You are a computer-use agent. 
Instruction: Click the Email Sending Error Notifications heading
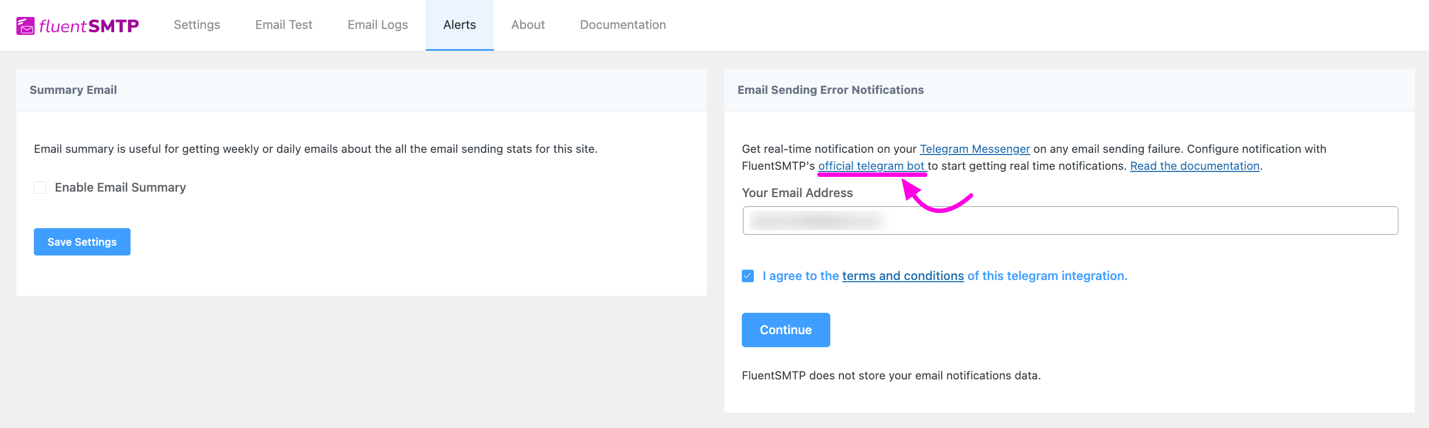point(830,90)
